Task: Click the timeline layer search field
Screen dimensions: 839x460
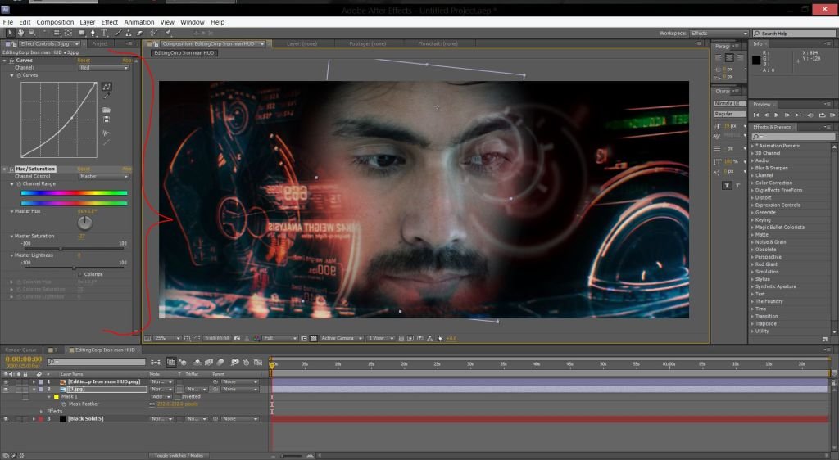Action: point(97,363)
